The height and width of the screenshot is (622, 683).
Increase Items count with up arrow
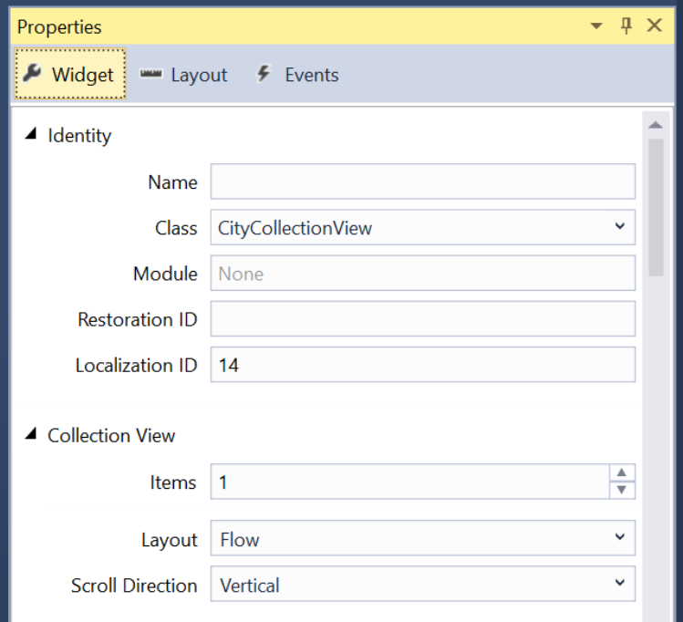point(621,472)
